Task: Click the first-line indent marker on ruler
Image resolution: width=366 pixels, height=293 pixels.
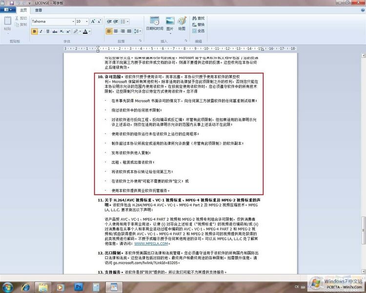Action: [98, 47]
